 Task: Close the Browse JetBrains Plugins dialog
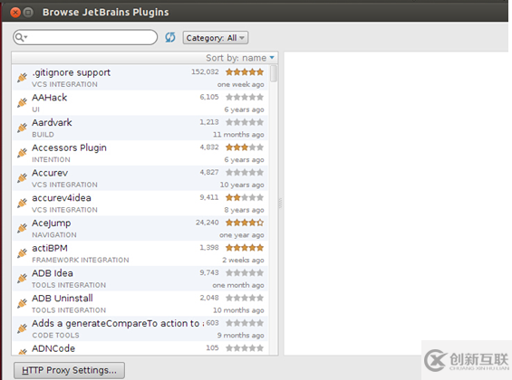(x=15, y=13)
